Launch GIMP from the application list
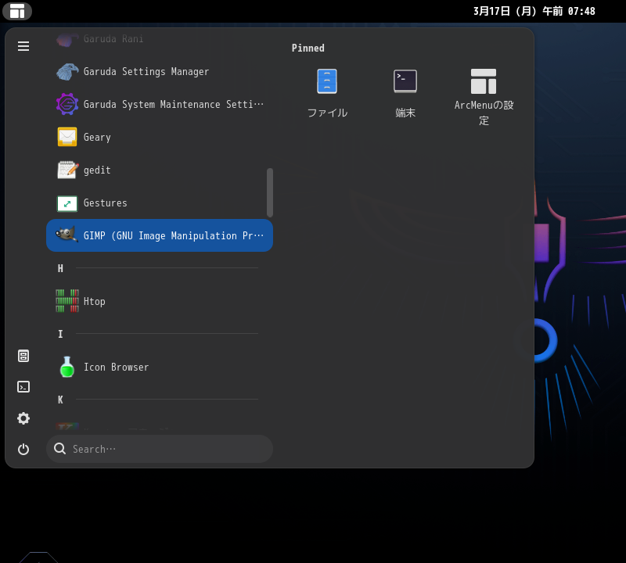Screen dimensions: 626x563 (x=160, y=235)
